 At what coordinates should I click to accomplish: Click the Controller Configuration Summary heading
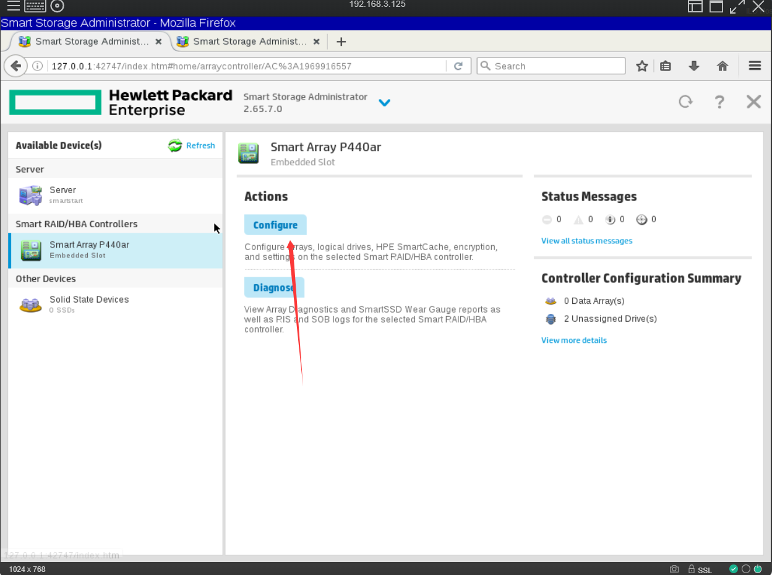click(641, 279)
